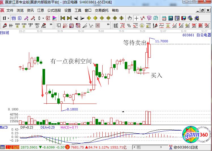This screenshot has height=151, width=212.
Task: Click the solid black right arrow icon
Action: (82, 18)
